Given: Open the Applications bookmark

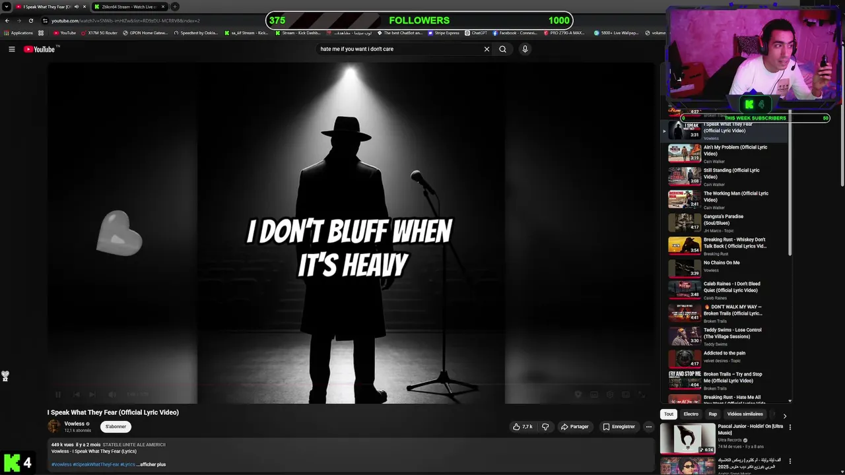Looking at the screenshot, I should tap(18, 33).
